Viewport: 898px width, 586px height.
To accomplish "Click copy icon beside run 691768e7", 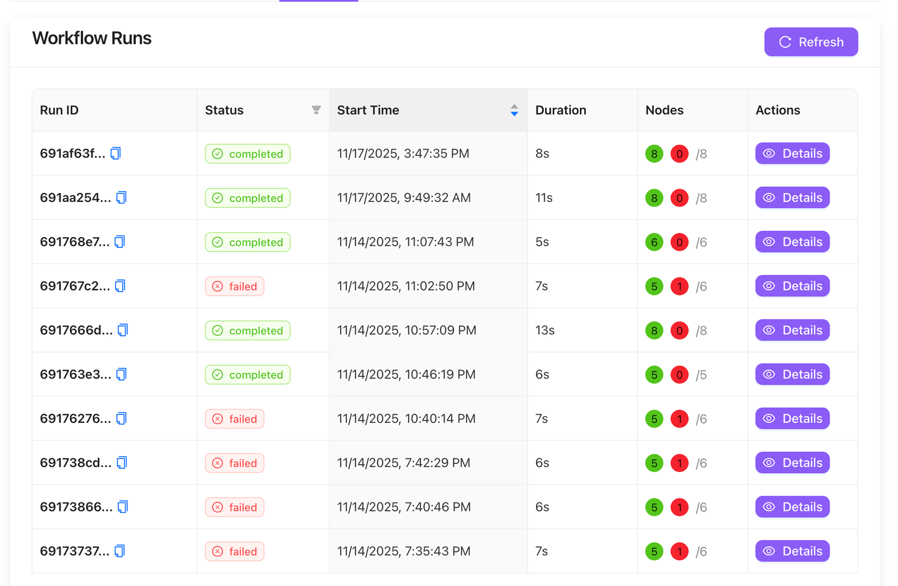I will (120, 242).
